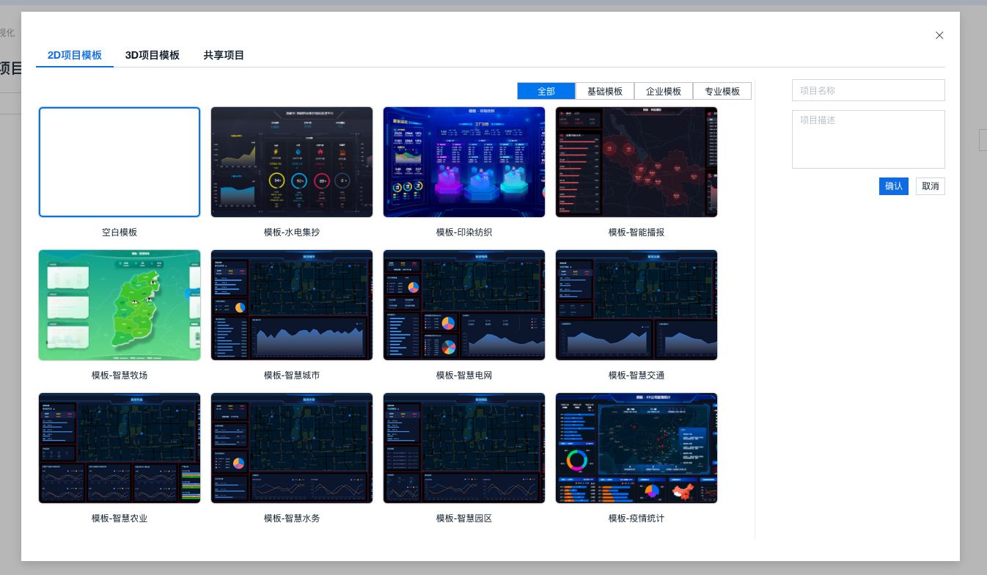Filter by 专业模板 category
The width and height of the screenshot is (987, 575).
(x=722, y=91)
